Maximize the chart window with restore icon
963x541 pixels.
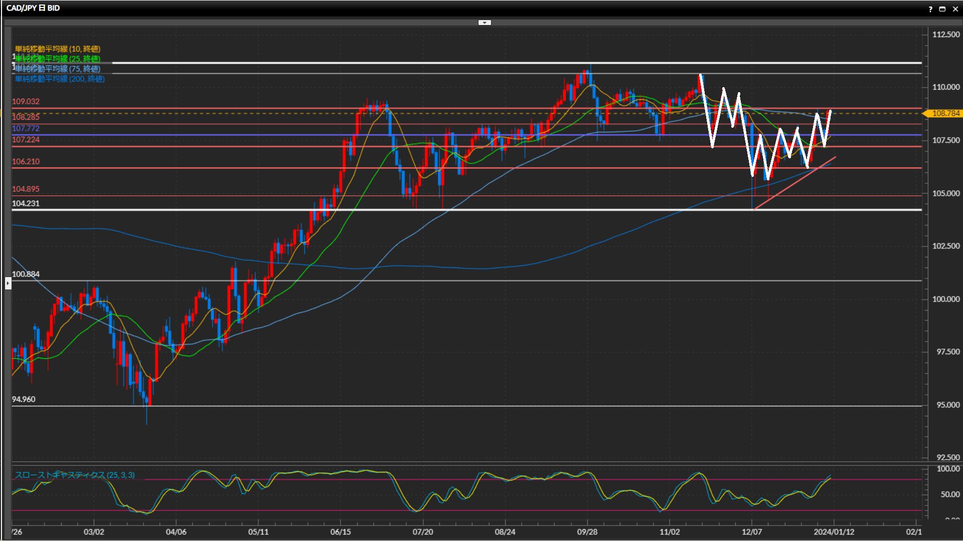point(942,9)
